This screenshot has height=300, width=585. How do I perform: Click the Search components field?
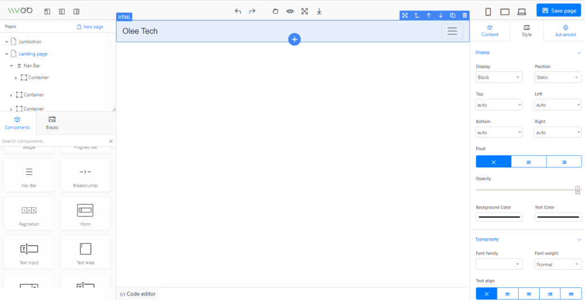[53, 141]
